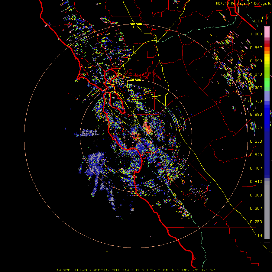Image resolution: width=272 pixels, height=272 pixels.
Task: Select the 1.000 scale value
Action: (x=256, y=34)
